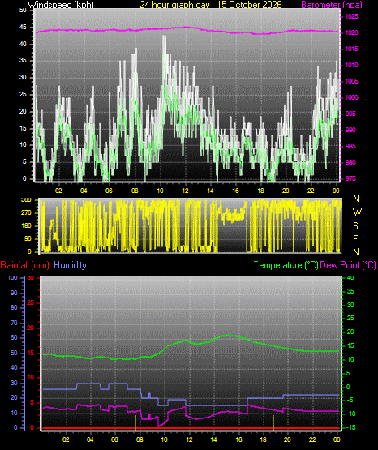
Task: Click the '270' wind direction scale value
Action: point(26,212)
